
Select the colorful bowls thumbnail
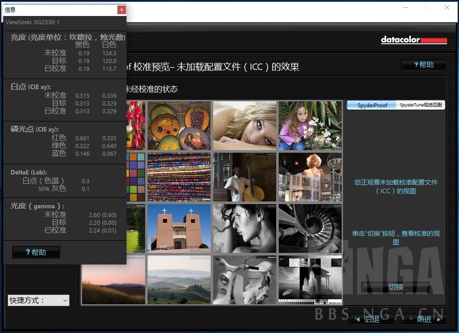[179, 125]
